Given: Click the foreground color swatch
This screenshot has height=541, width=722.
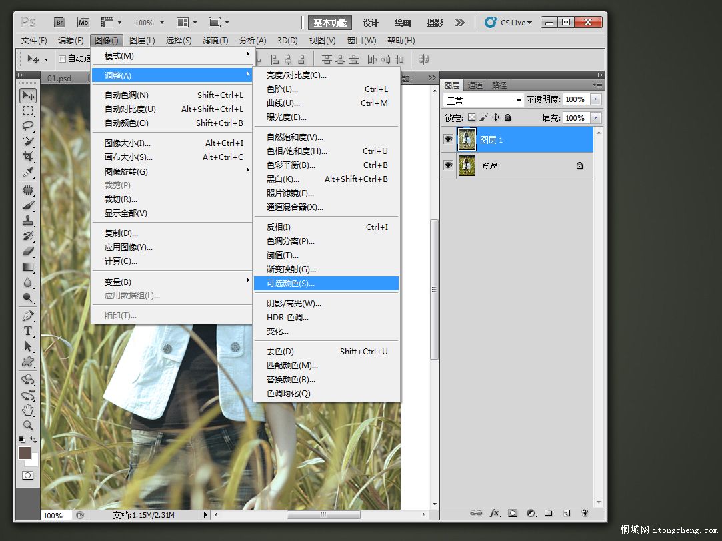Looking at the screenshot, I should pyautogui.click(x=25, y=453).
